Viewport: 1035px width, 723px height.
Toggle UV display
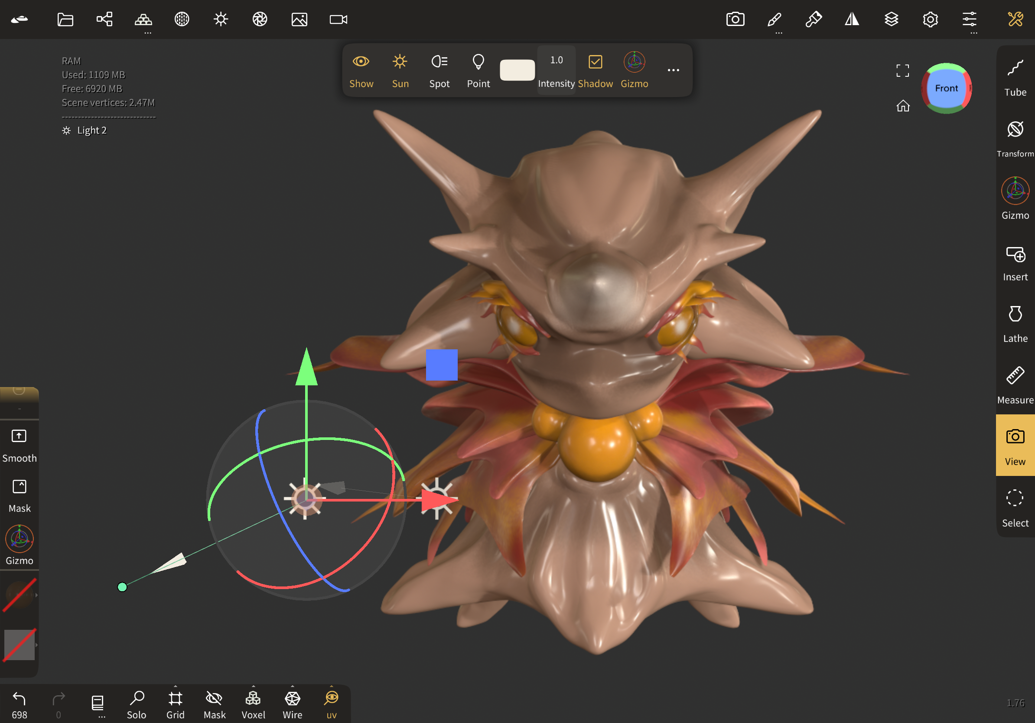(x=331, y=705)
